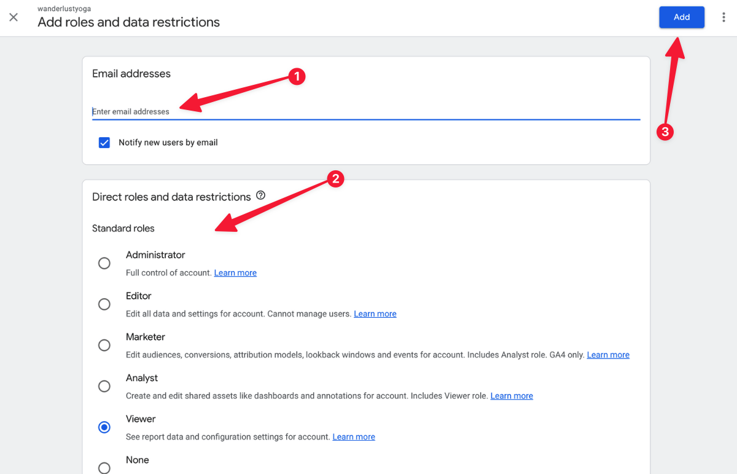Image resolution: width=737 pixels, height=474 pixels.
Task: Click the Standard roles section label
Action: pyautogui.click(x=123, y=228)
